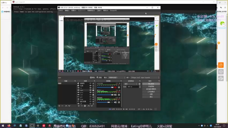Unlock the apex source

93,90
